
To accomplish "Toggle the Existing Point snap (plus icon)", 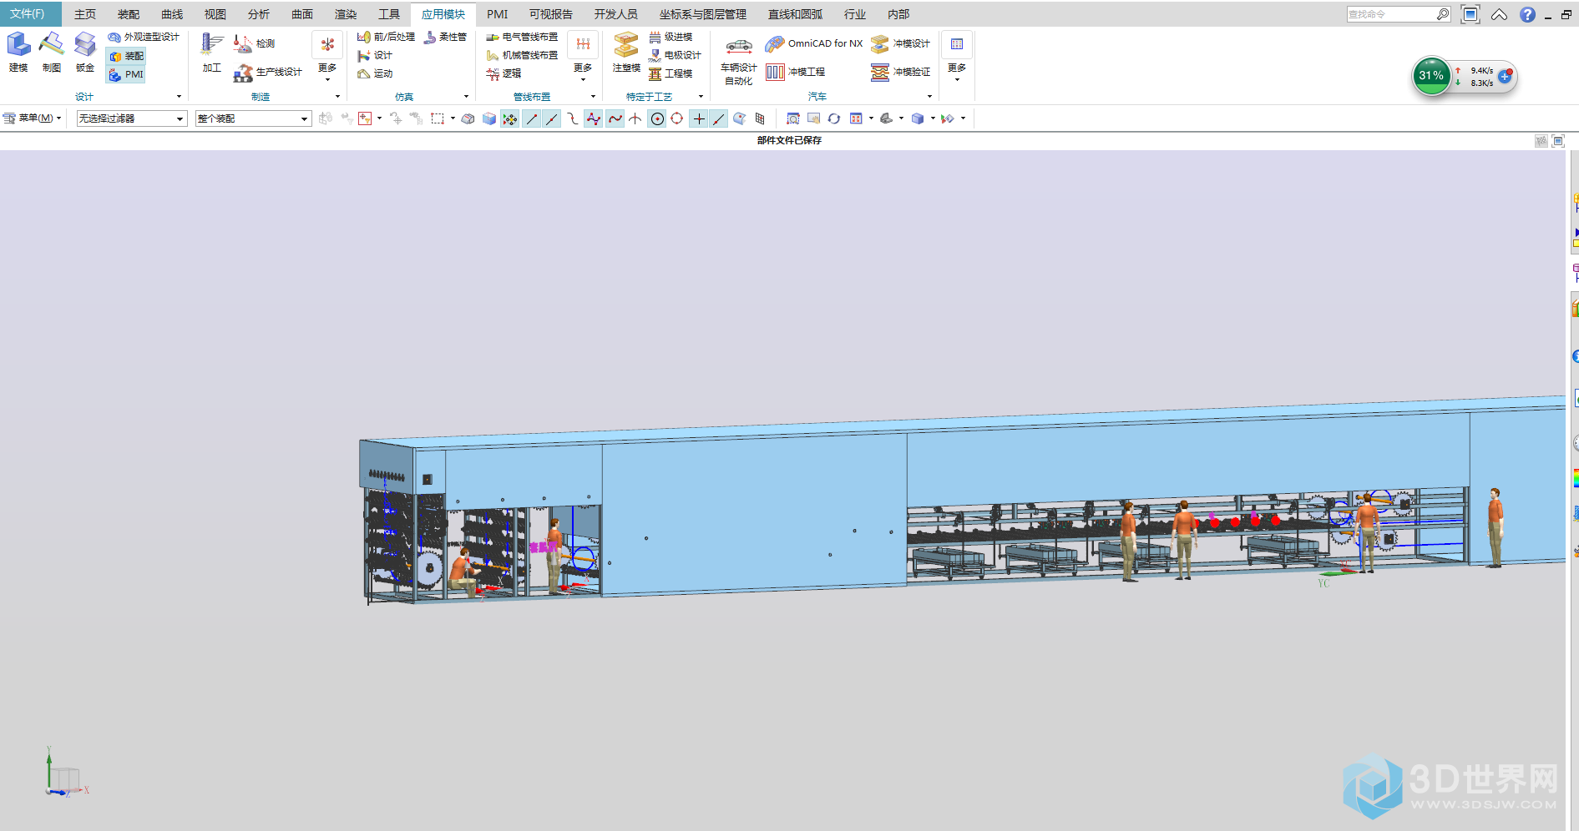I will [x=699, y=118].
